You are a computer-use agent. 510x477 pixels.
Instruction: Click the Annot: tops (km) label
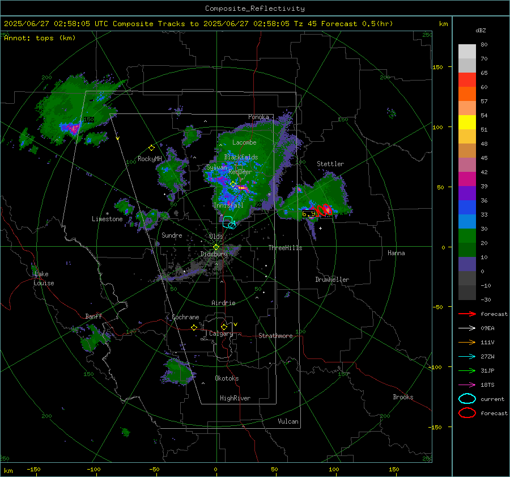(40, 38)
